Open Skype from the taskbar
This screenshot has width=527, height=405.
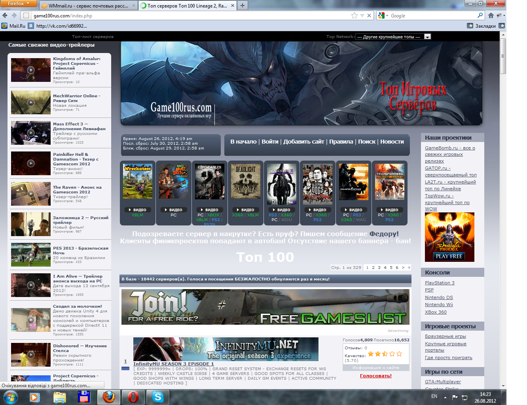tap(157, 397)
